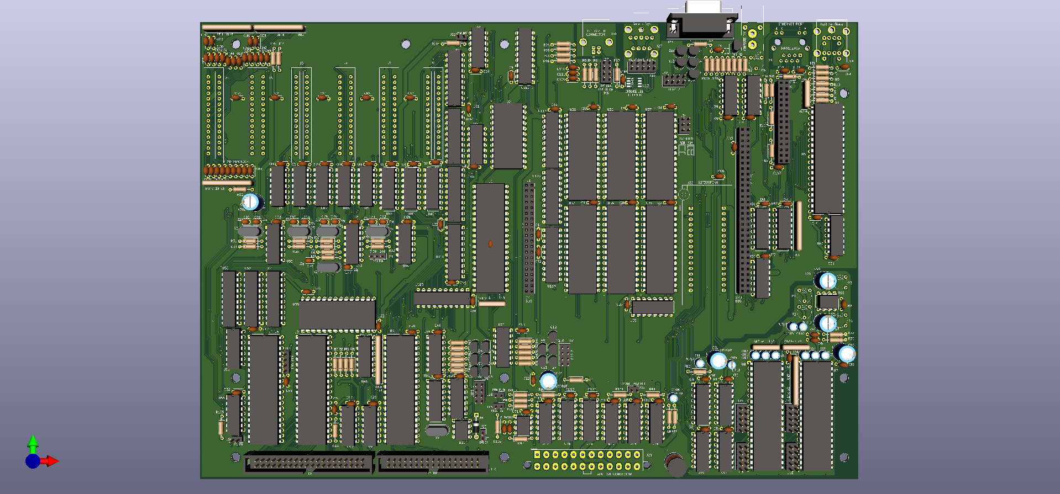Select the left black IDC ribbon connector at the bottom
1060x494 pixels.
(x=309, y=462)
